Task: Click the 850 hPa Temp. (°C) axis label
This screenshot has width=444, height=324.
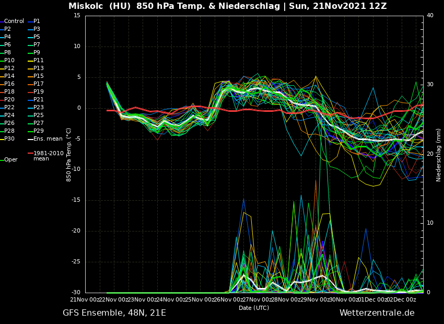Action: tap(69, 155)
